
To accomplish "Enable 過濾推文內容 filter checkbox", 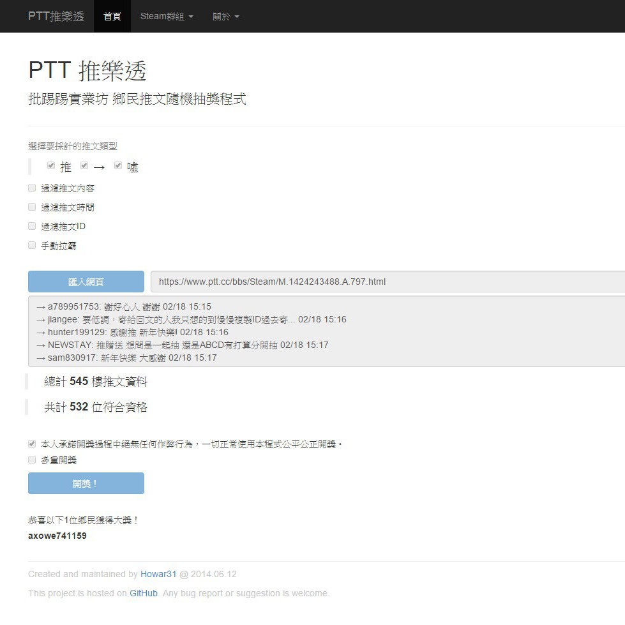I will 32,188.
